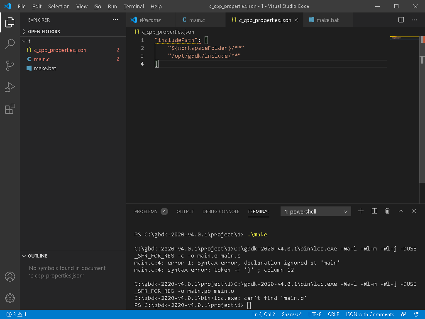Click the VS Code logo in the title bar
The width and height of the screenshot is (425, 319).
pos(7,6)
